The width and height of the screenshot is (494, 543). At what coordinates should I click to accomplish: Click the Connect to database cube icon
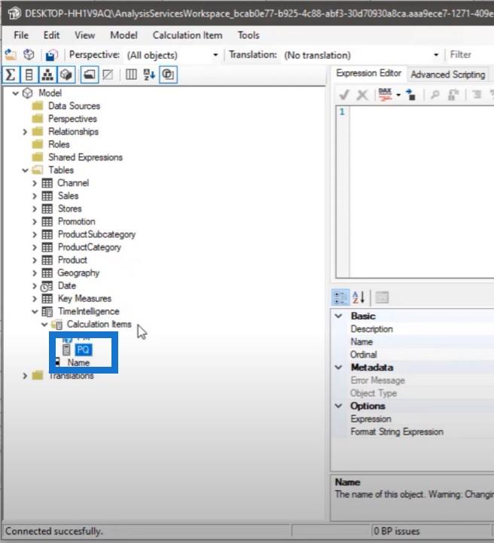pos(29,55)
